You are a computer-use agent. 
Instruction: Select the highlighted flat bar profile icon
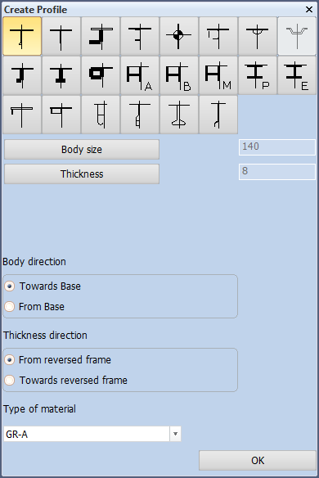[22, 36]
